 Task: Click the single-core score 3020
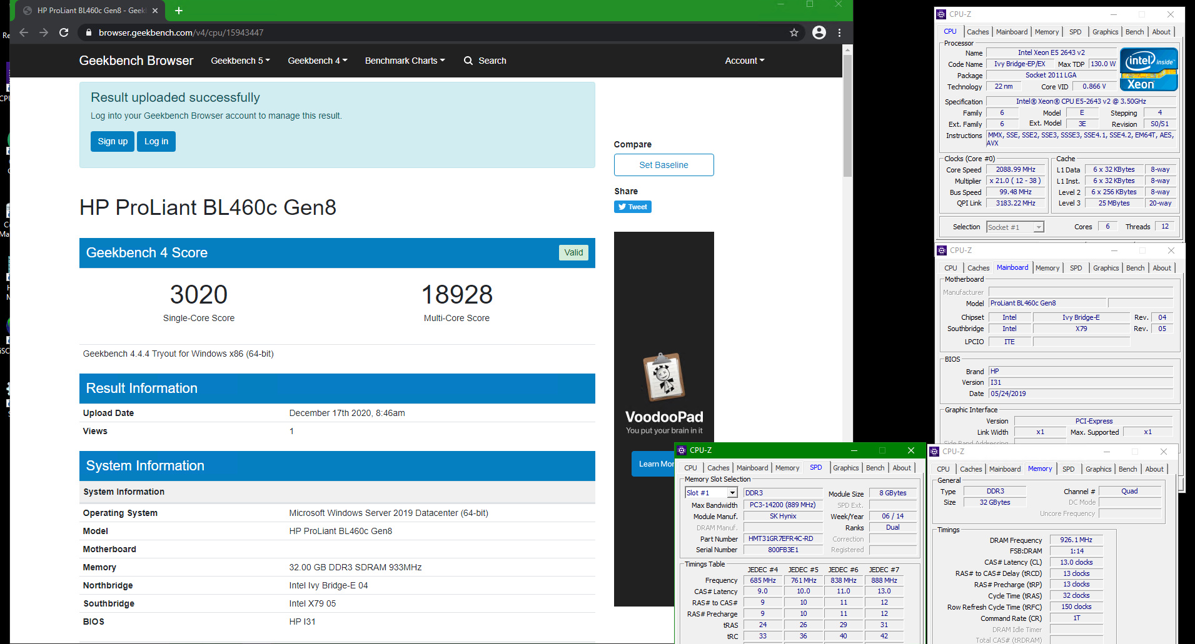coord(199,294)
